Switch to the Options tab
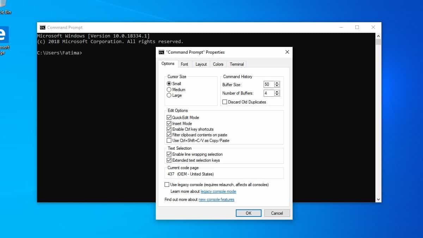 168,64
